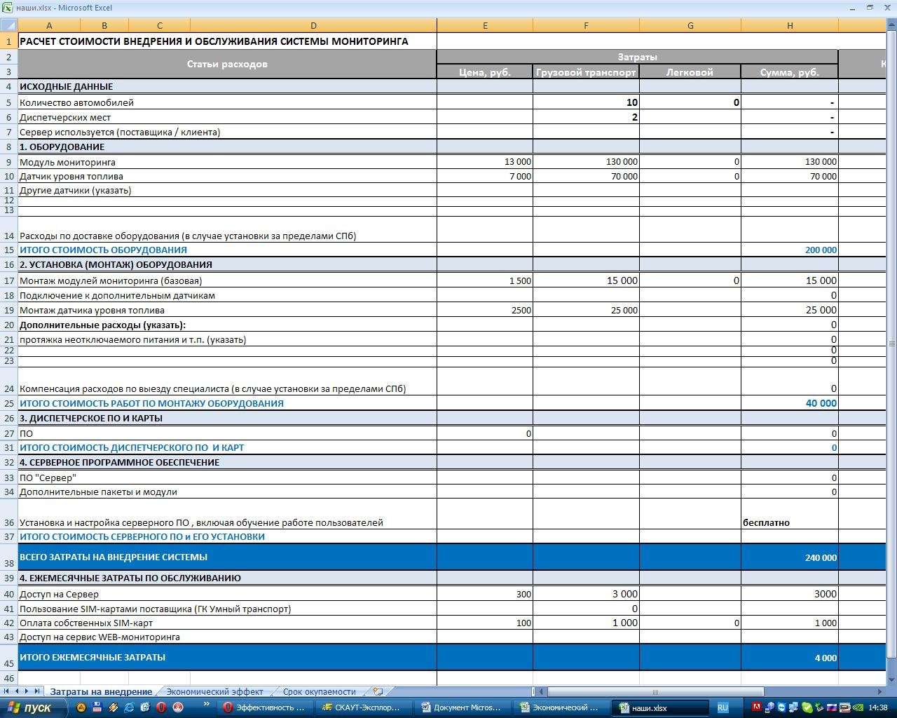Open the Adobe icon in the system tray

coord(757,707)
